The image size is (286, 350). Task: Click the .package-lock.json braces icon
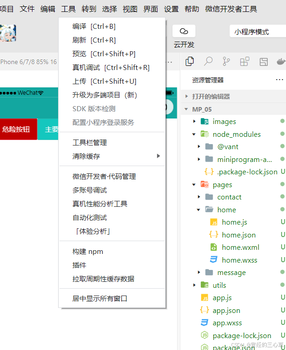[x=209, y=172]
